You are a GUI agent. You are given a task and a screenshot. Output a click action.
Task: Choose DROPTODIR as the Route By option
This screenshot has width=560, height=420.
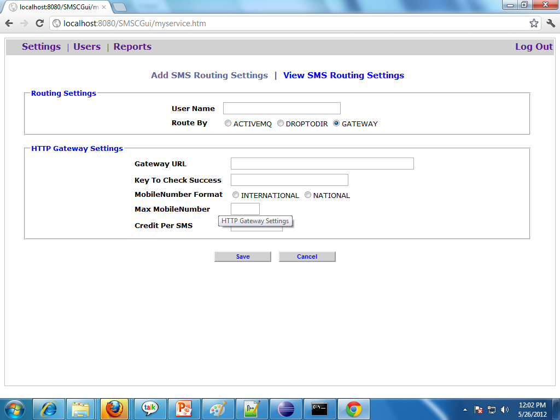tap(281, 124)
